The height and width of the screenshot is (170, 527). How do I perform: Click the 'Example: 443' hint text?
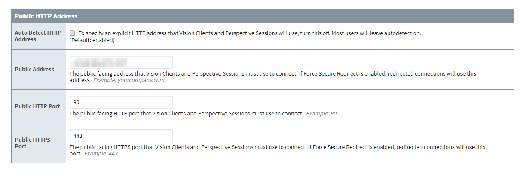click(x=101, y=154)
